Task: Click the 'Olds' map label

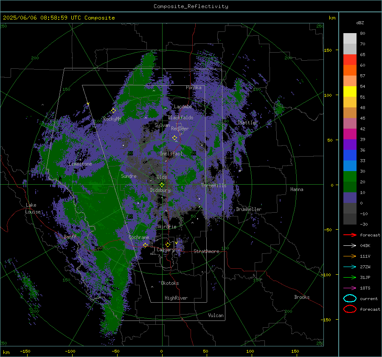Action: 162,177
